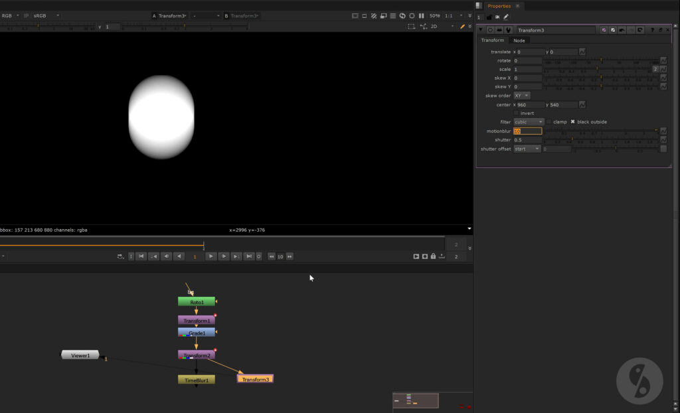Adjust the shutter slider

pyautogui.click(x=602, y=140)
